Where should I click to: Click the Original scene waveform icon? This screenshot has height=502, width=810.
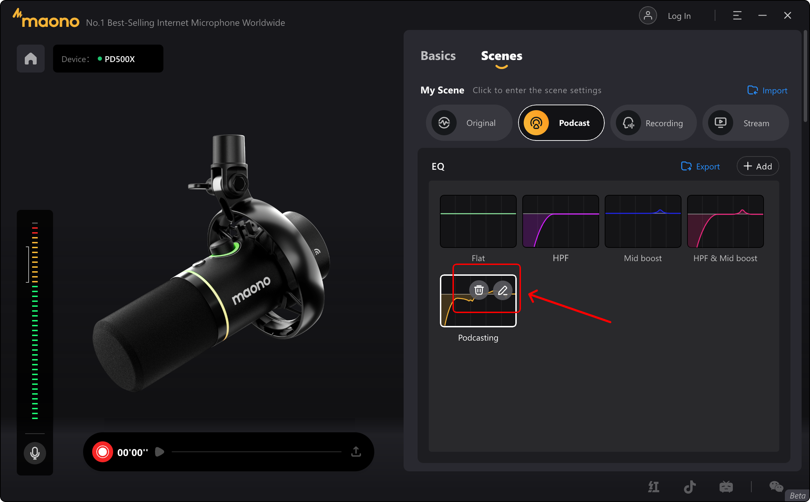[x=444, y=123]
